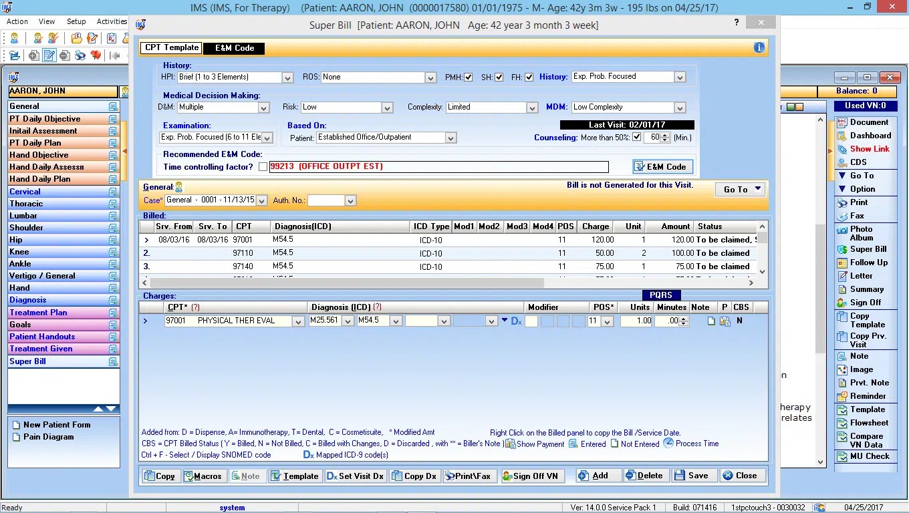Select the edit document icon in the toolbar
This screenshot has width=909, height=513.
(x=49, y=55)
